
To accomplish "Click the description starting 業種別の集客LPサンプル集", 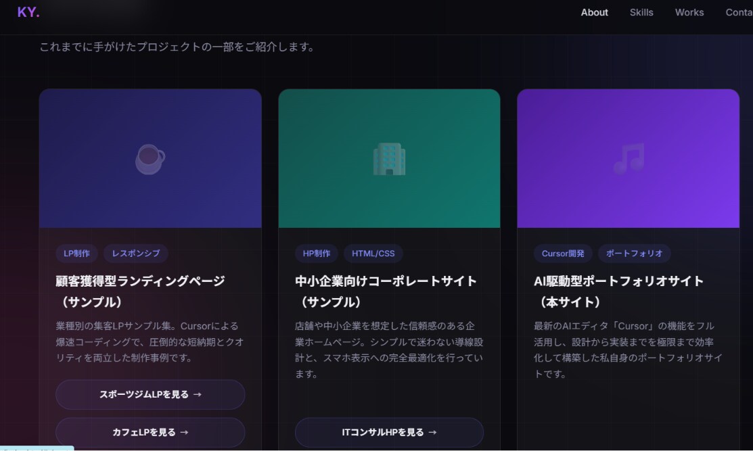I will click(150, 341).
